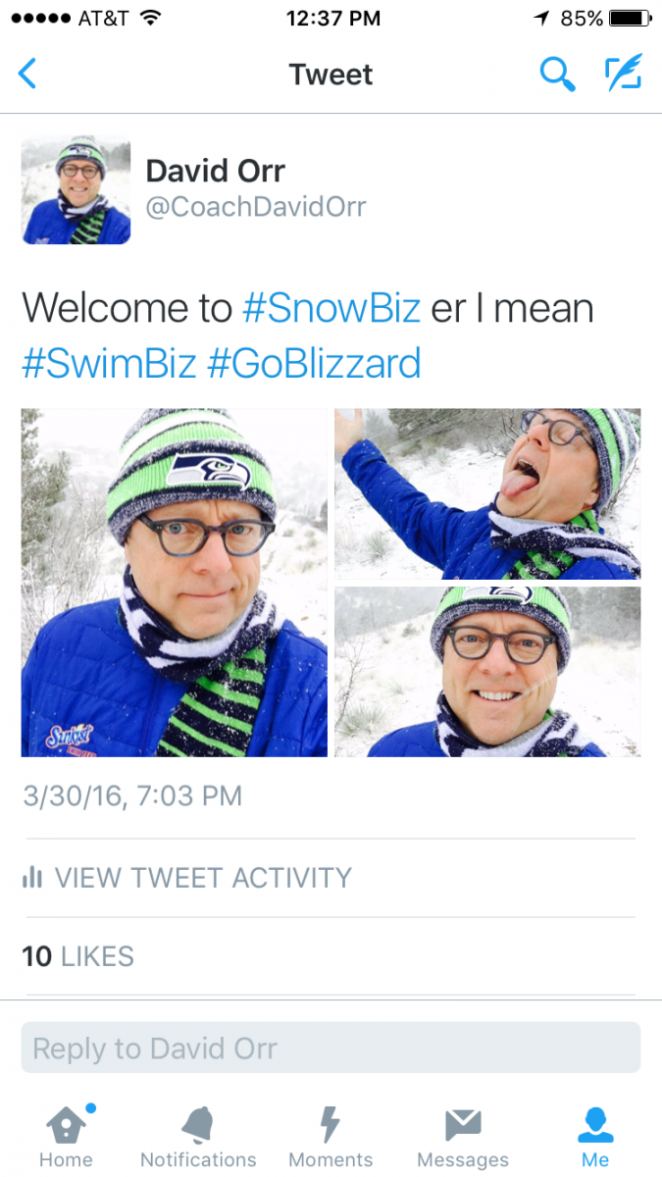Open the @CoachDavidOrr handle profile

[x=256, y=207]
